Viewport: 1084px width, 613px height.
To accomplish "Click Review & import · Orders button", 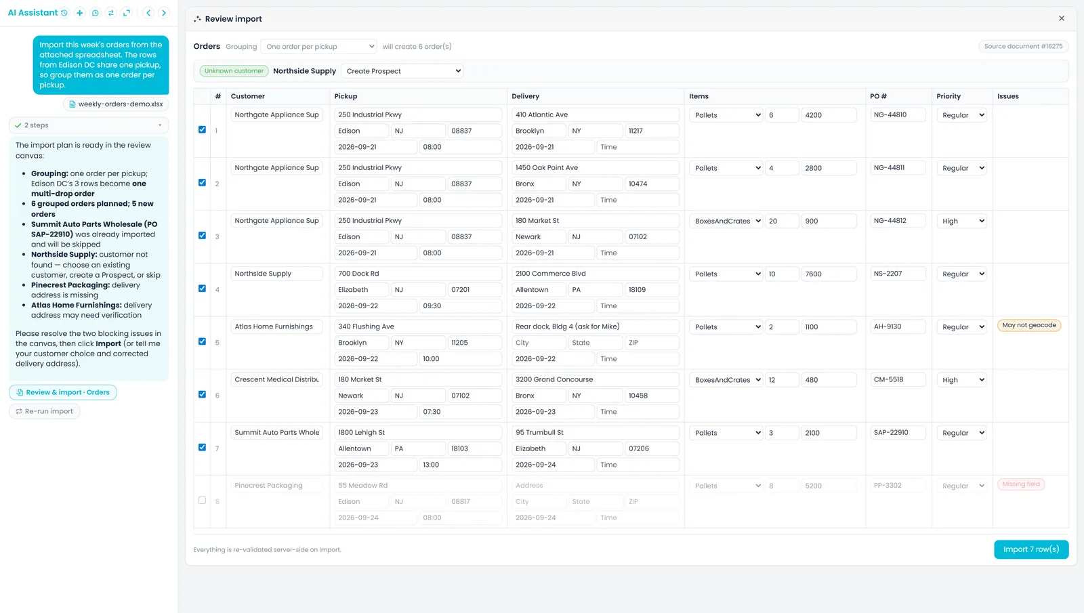I will 63,392.
